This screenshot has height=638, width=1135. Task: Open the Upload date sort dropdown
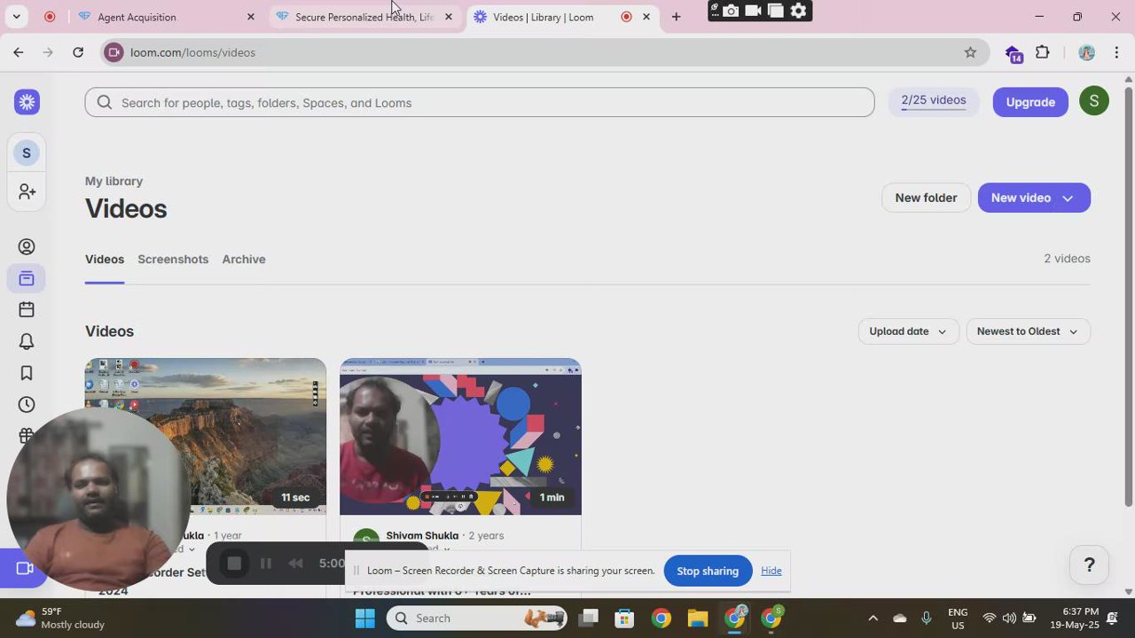[x=908, y=331]
